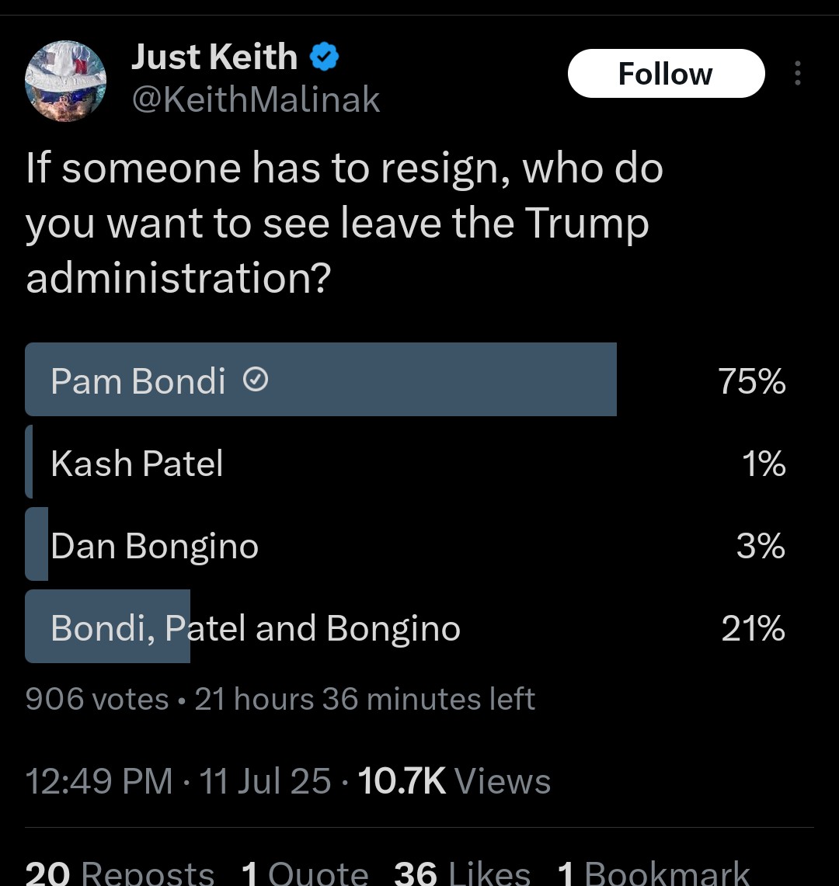View the 10.7K Views analytics

pos(454,781)
